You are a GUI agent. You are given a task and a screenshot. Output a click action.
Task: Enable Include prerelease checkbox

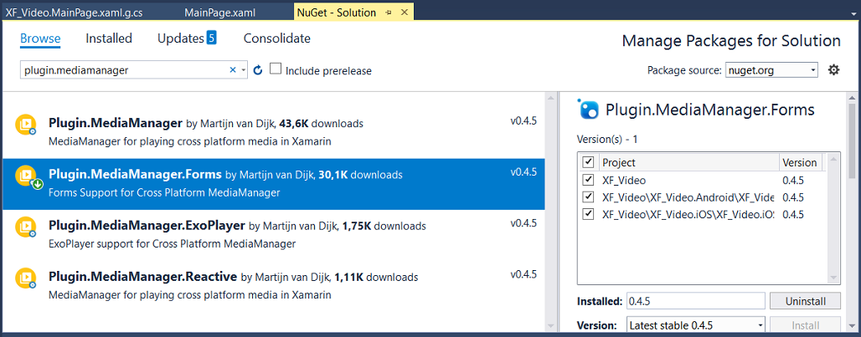(x=276, y=69)
